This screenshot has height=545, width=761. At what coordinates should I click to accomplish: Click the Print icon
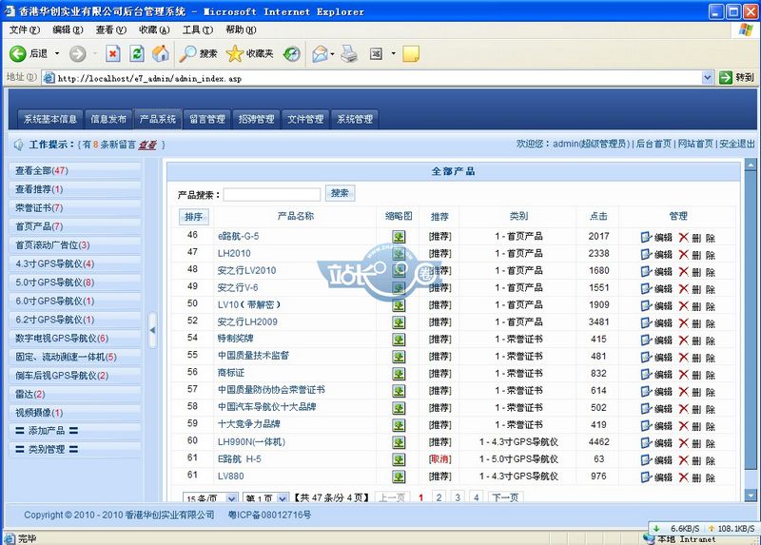349,53
